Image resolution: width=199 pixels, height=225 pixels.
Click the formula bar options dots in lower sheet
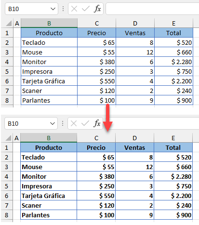[63, 123]
